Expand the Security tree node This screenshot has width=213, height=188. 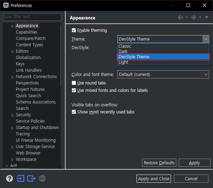coord(12,115)
